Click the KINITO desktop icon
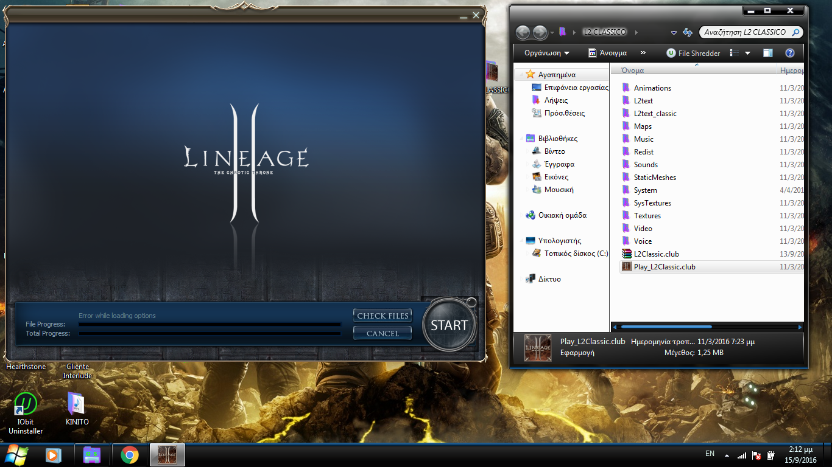 click(x=77, y=409)
